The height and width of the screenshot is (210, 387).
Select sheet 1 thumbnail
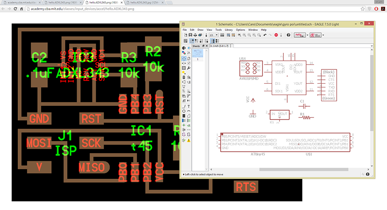pos(197,53)
